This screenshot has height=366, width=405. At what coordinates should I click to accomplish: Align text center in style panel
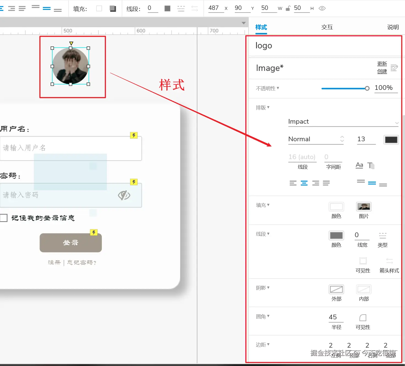(304, 183)
